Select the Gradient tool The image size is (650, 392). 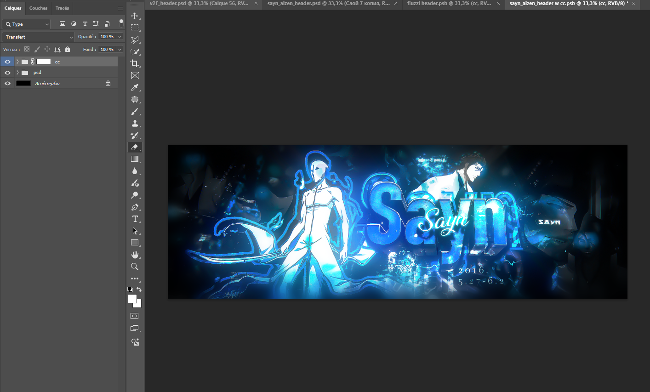coord(135,159)
